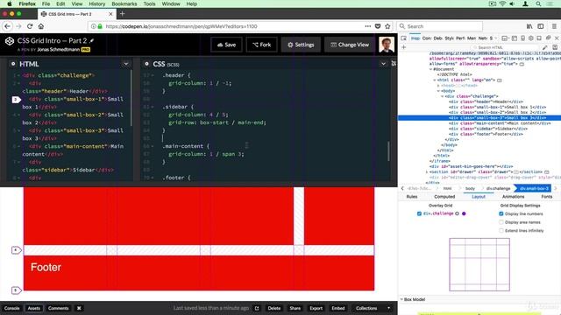
Task: Toggle the Firefox sidebar icon
Action: [541, 26]
